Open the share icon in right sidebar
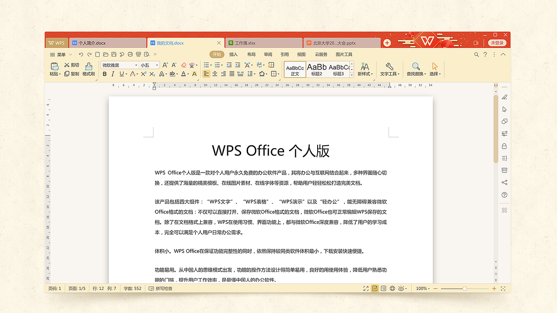 pyautogui.click(x=504, y=183)
